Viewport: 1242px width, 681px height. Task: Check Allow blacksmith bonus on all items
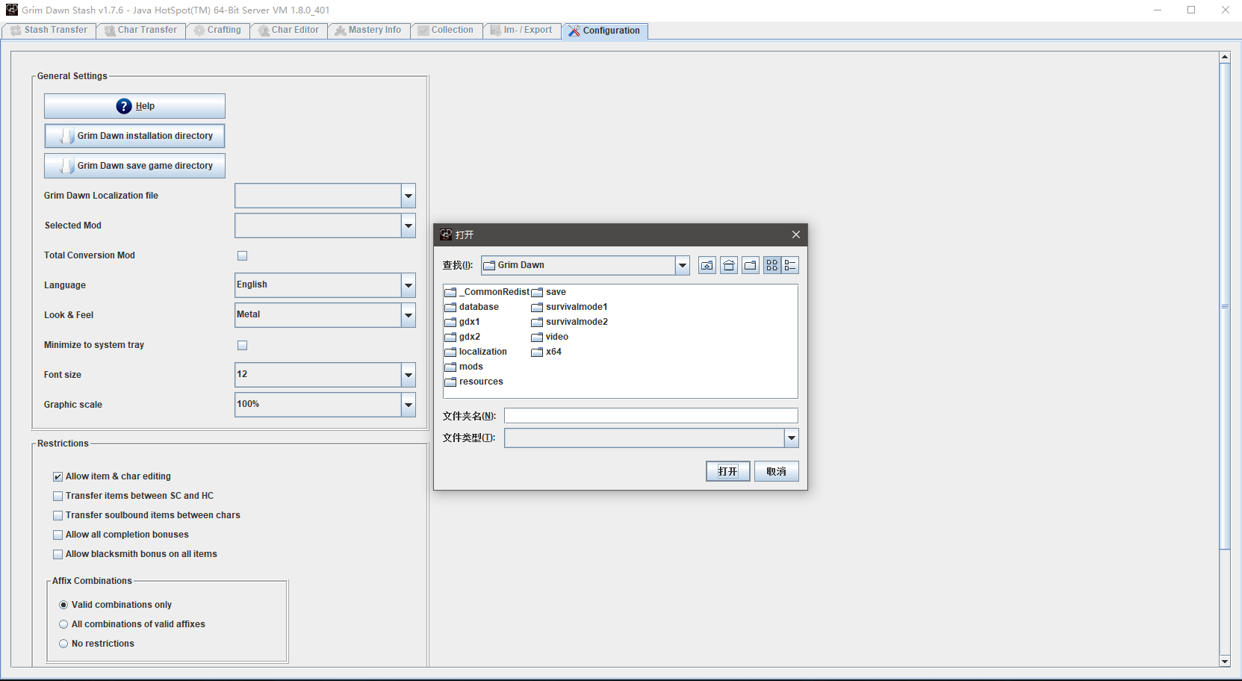(58, 554)
